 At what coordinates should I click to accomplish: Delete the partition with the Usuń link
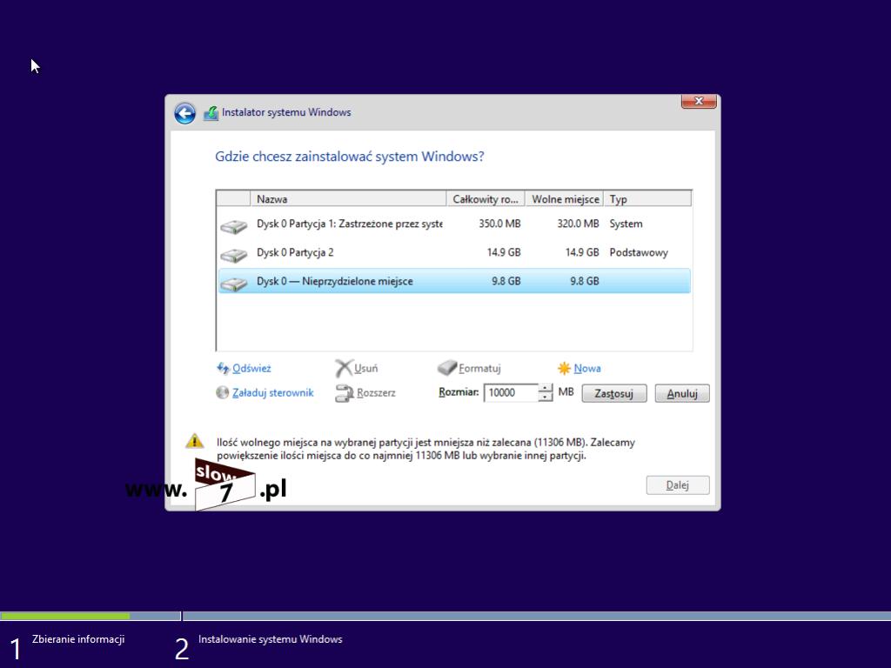(366, 368)
